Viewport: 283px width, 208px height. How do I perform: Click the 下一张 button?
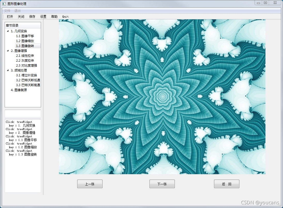[162, 184]
